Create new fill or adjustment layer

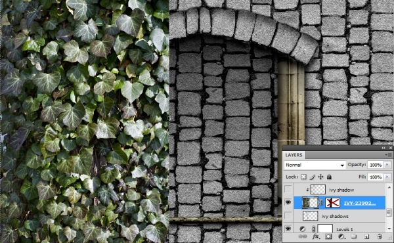[341, 236]
